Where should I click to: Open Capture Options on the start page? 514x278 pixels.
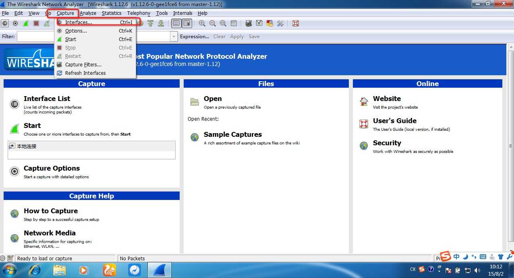point(52,168)
